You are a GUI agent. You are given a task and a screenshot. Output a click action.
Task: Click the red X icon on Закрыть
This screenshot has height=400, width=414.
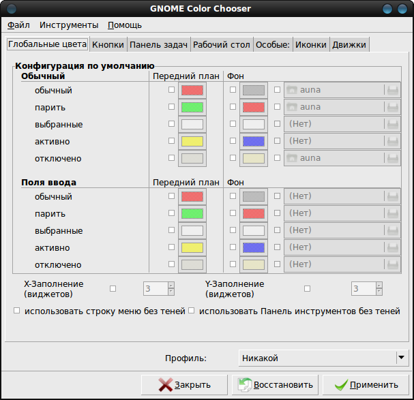[x=166, y=385]
